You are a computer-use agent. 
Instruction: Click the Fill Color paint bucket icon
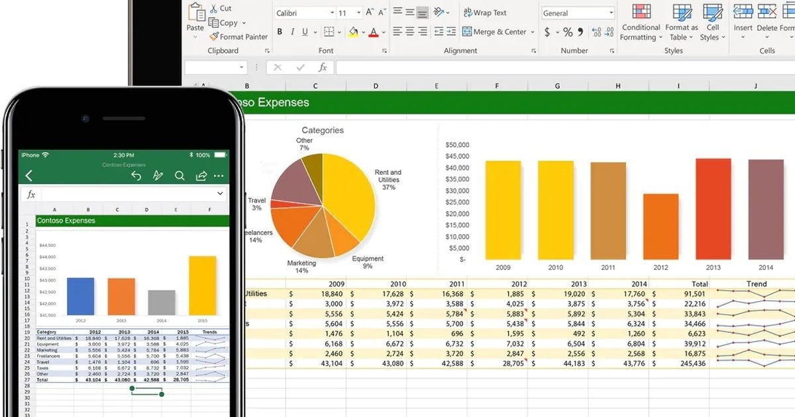pyautogui.click(x=353, y=32)
